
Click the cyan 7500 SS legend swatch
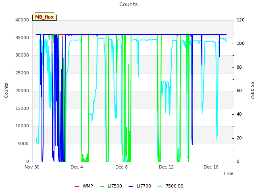[160, 187]
